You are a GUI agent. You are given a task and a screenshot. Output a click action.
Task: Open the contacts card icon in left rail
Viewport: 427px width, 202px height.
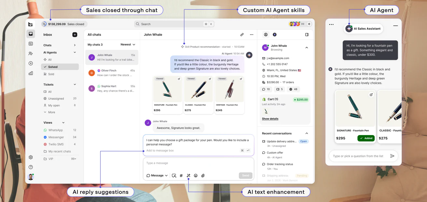coord(31,44)
